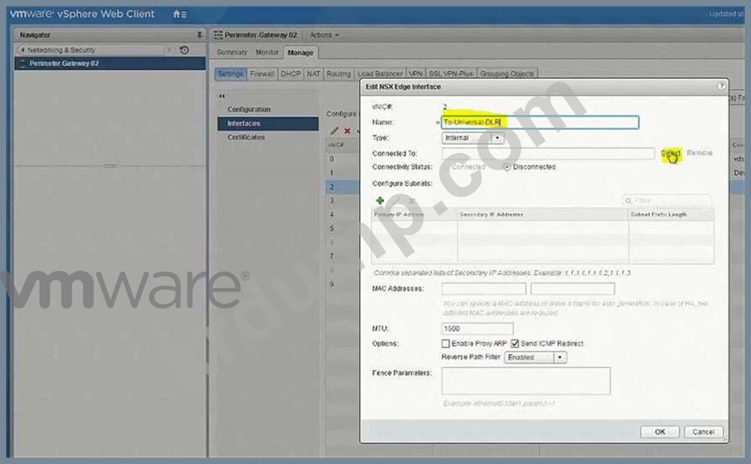The image size is (751, 464).
Task: Pin the Navigator panel
Action: (199, 35)
